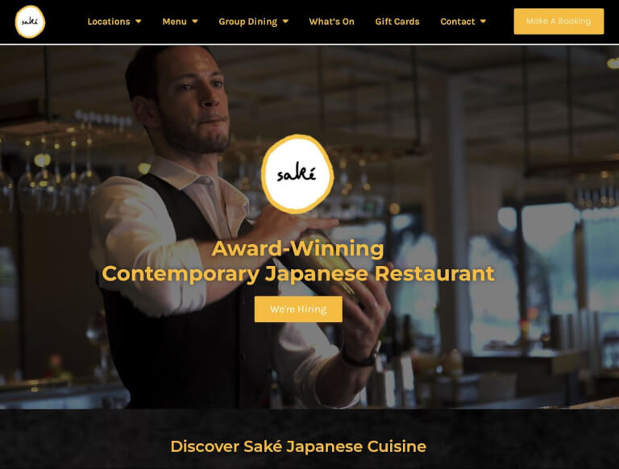The image size is (619, 469).
Task: Click the Discover Saké Japanese Cuisine heading
Action: [x=298, y=446]
